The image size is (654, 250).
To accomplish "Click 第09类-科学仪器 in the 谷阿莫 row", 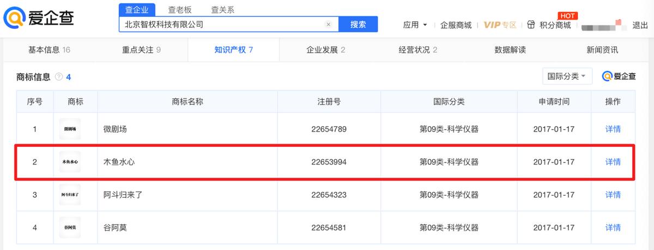I will (x=449, y=228).
